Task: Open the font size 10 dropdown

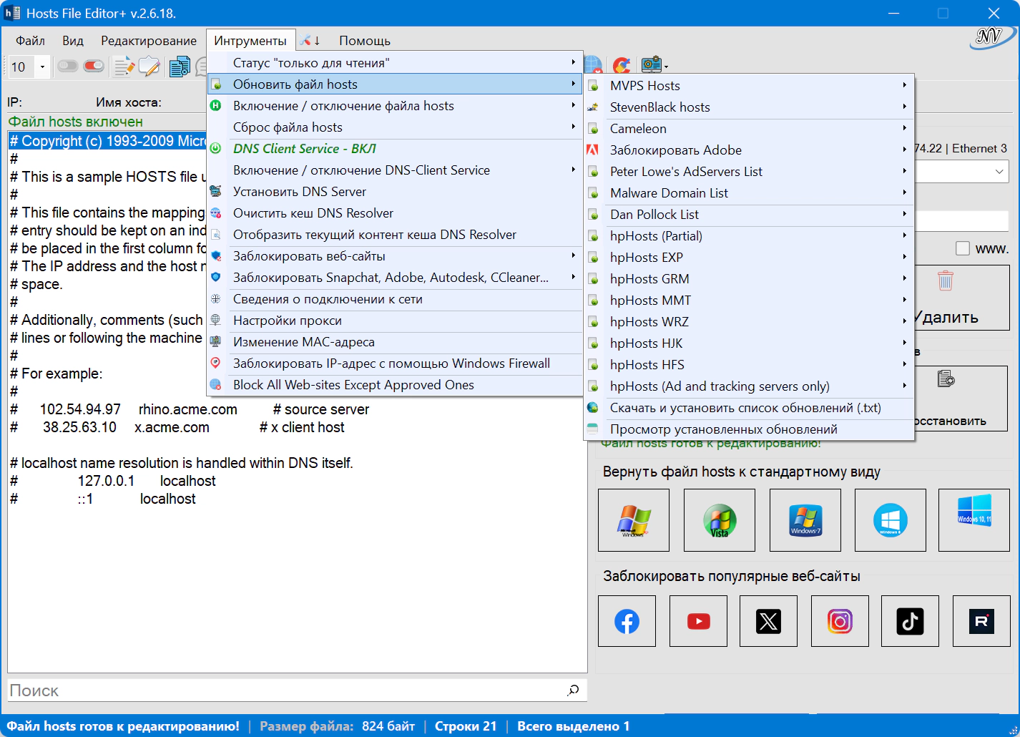Action: [x=42, y=67]
